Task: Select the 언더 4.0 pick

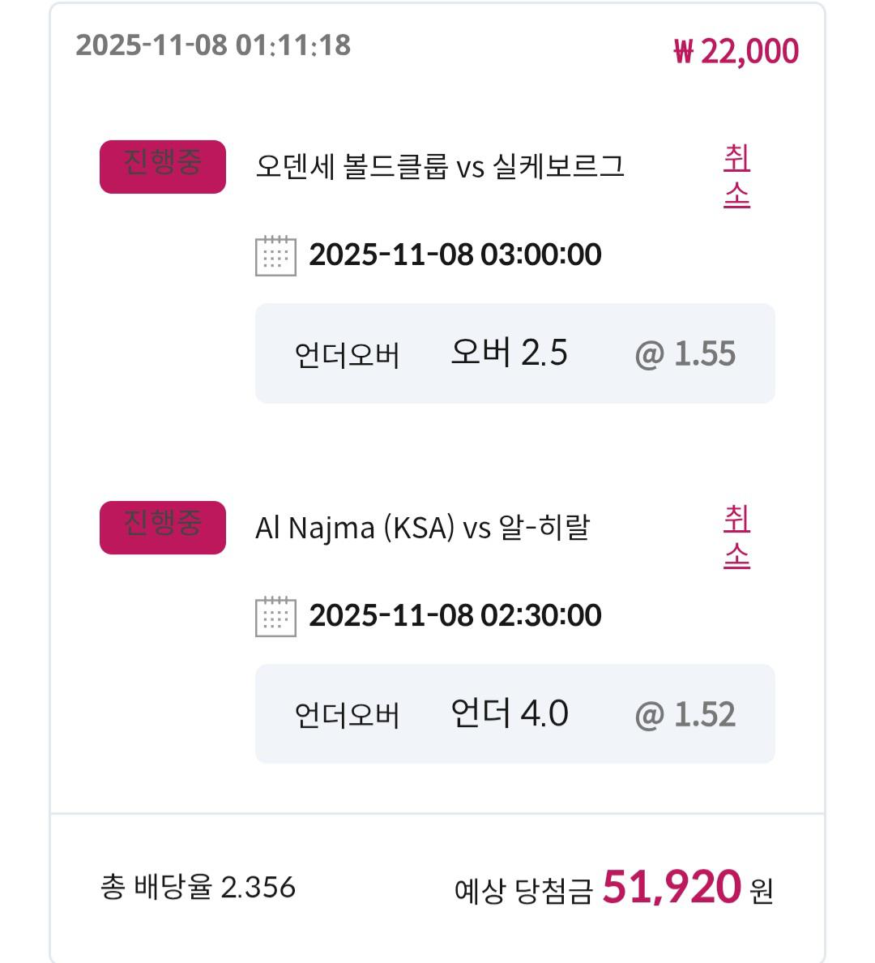Action: (509, 714)
